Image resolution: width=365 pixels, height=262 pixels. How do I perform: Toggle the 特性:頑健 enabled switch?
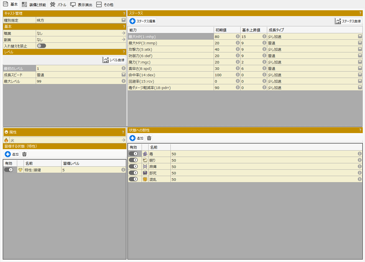[9, 170]
